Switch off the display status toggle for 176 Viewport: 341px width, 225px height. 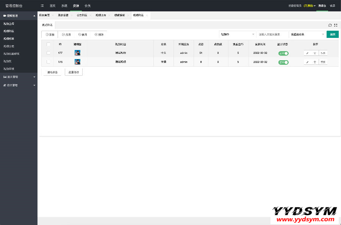pyautogui.click(x=283, y=62)
